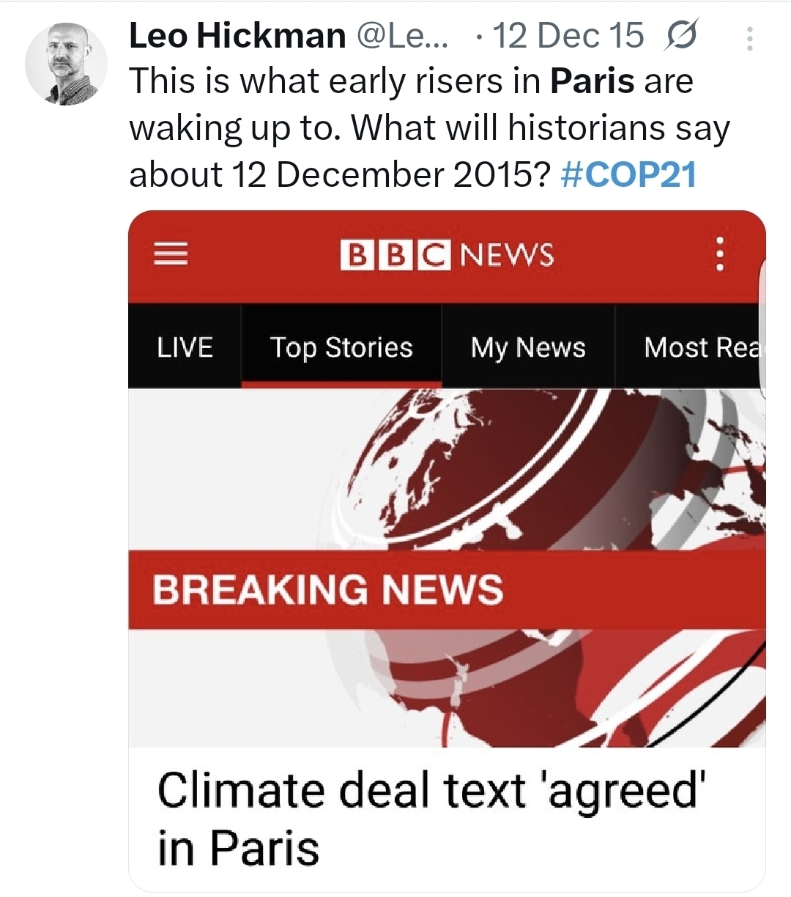Image resolution: width=791 pixels, height=897 pixels.
Task: Switch to the My News tab
Action: [528, 347]
